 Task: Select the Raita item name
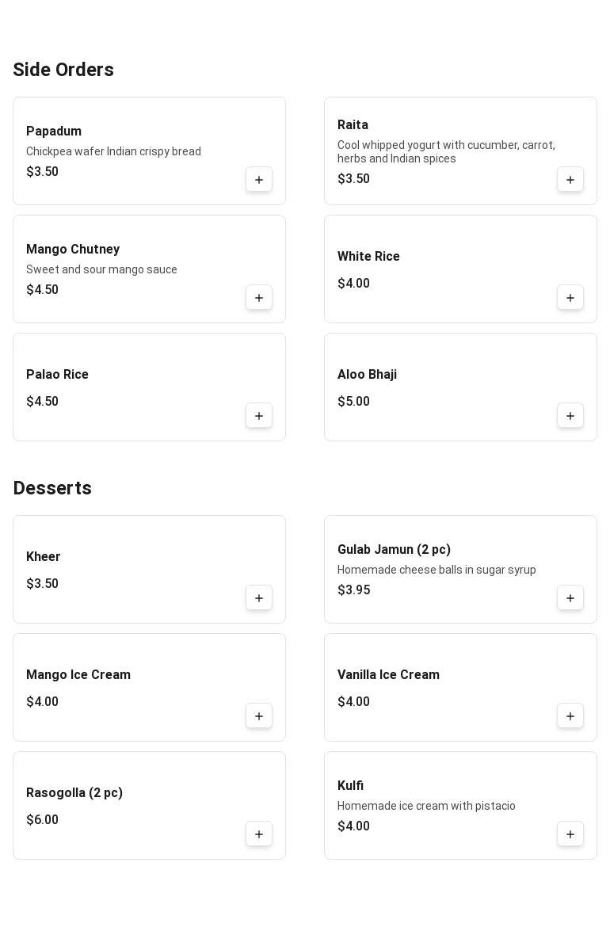[x=353, y=125]
